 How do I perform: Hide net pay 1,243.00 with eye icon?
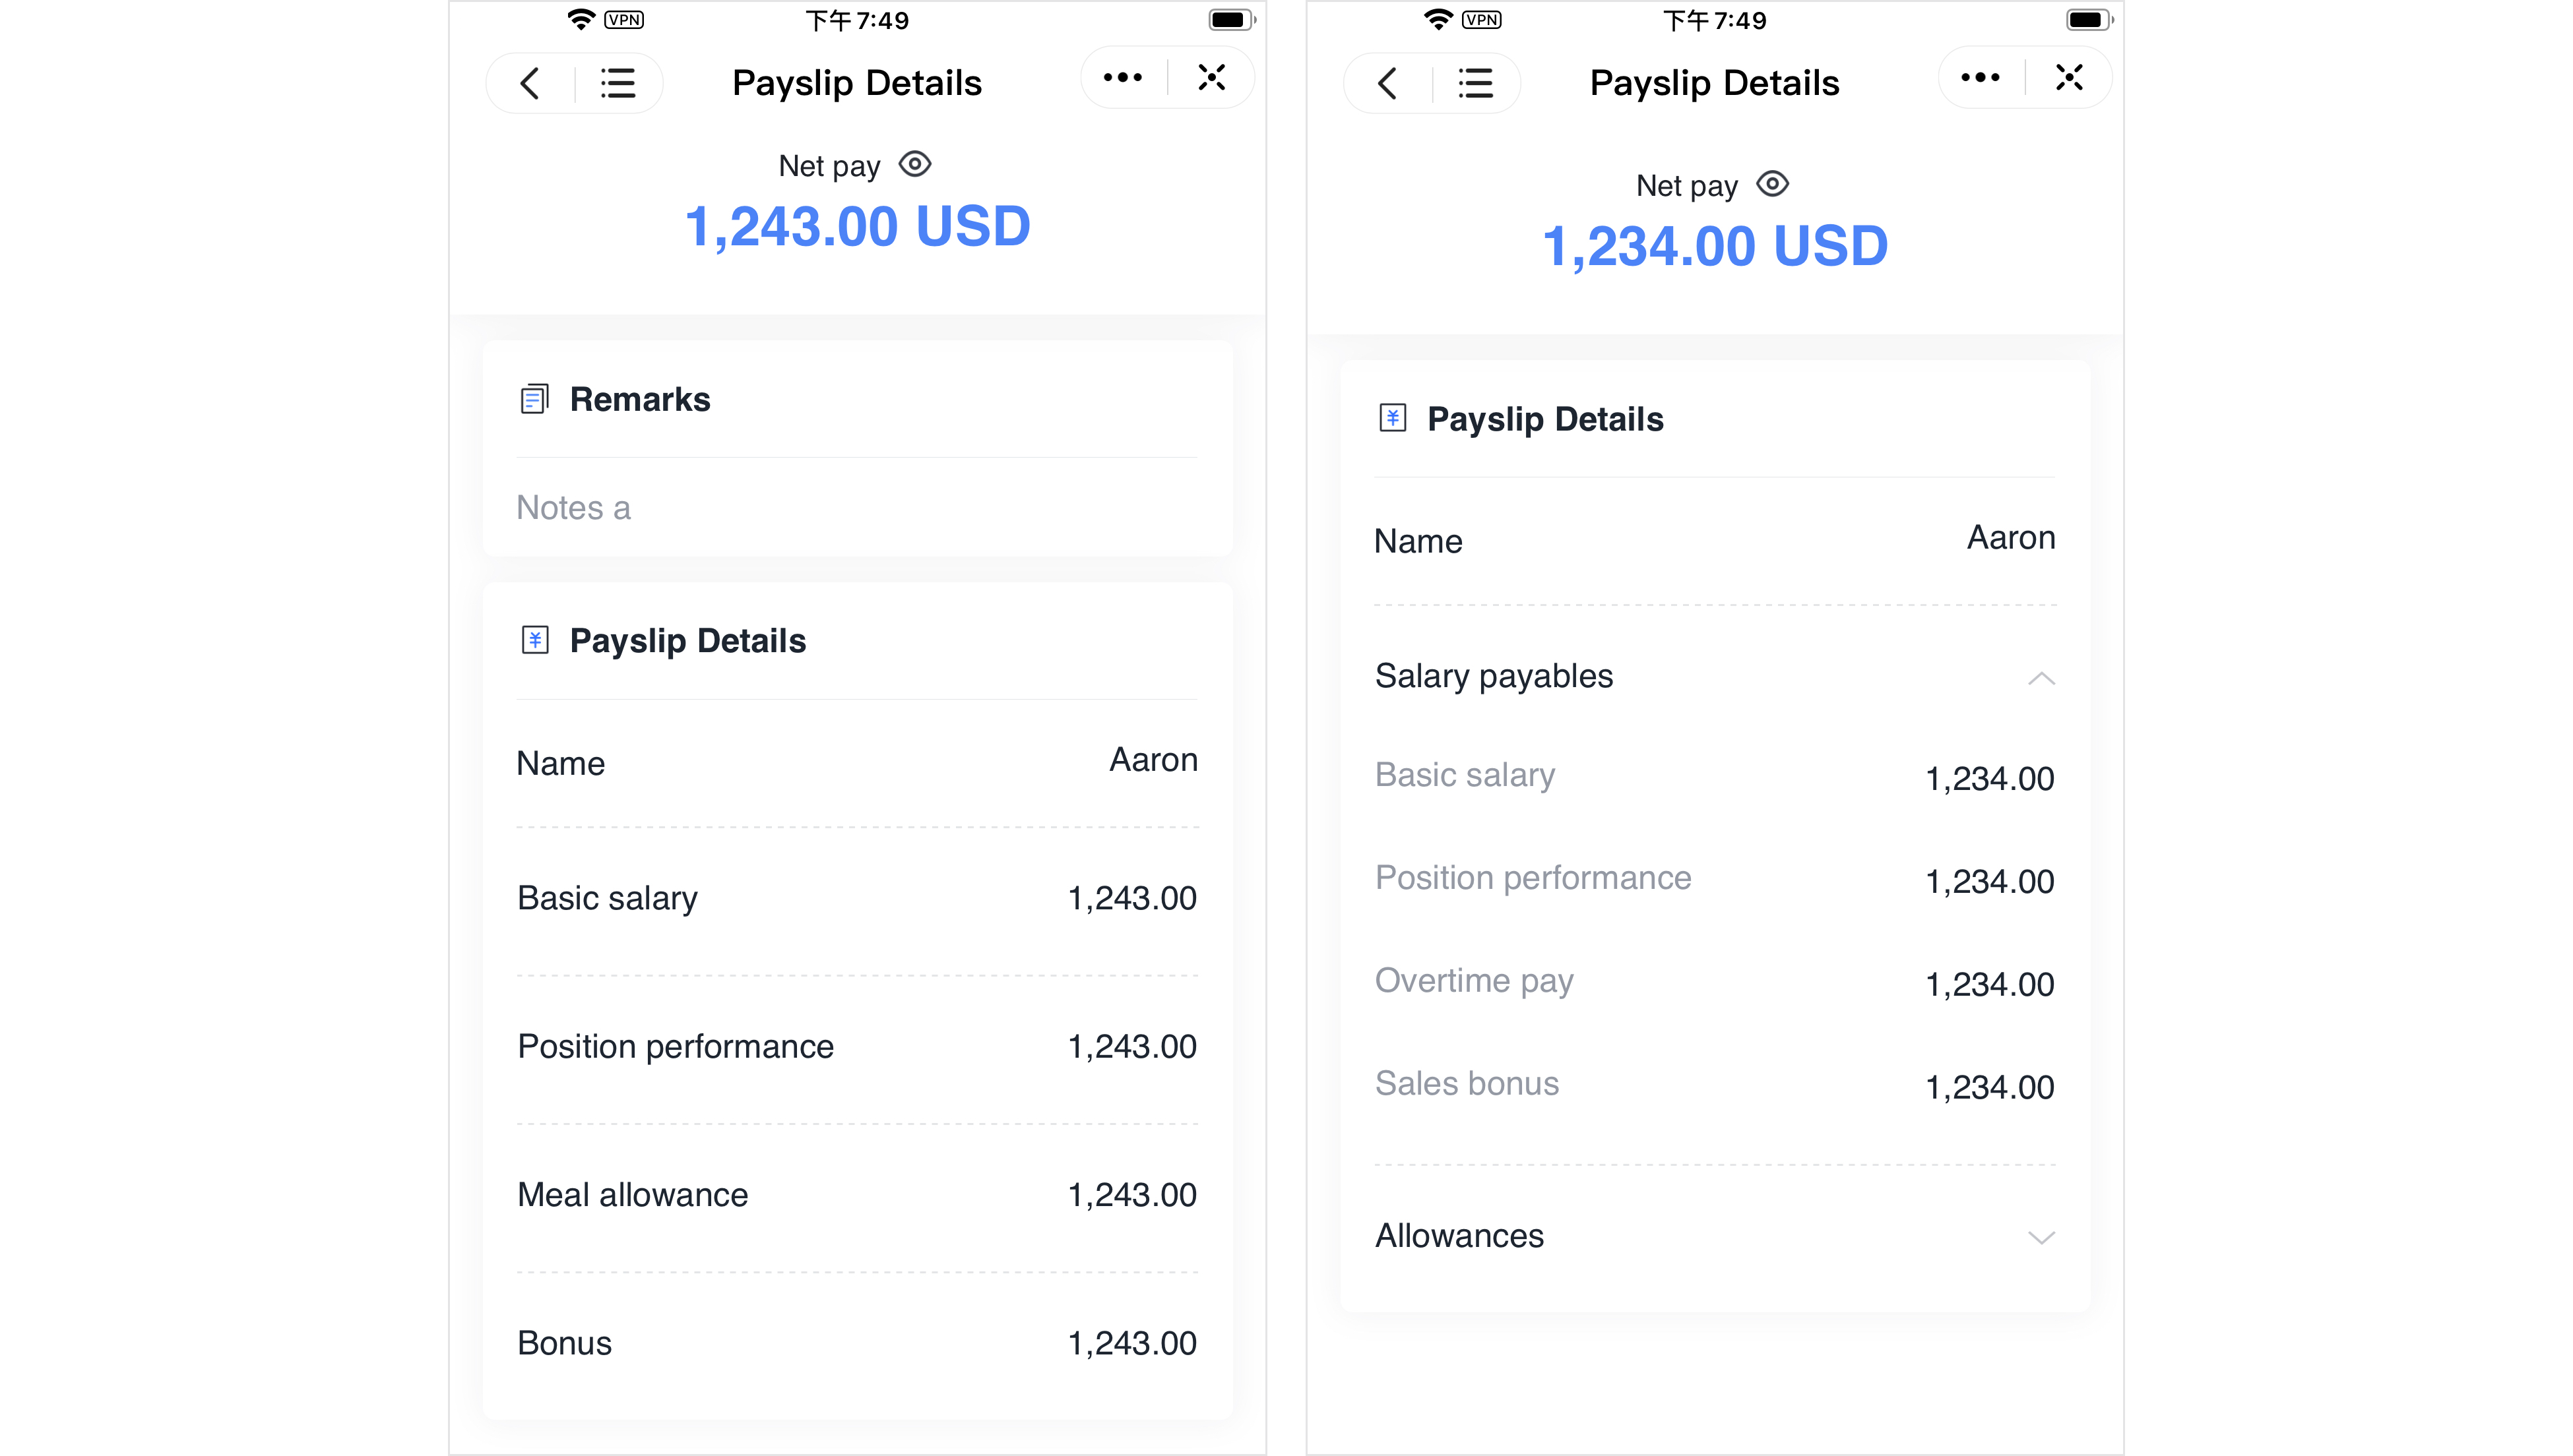tap(914, 164)
